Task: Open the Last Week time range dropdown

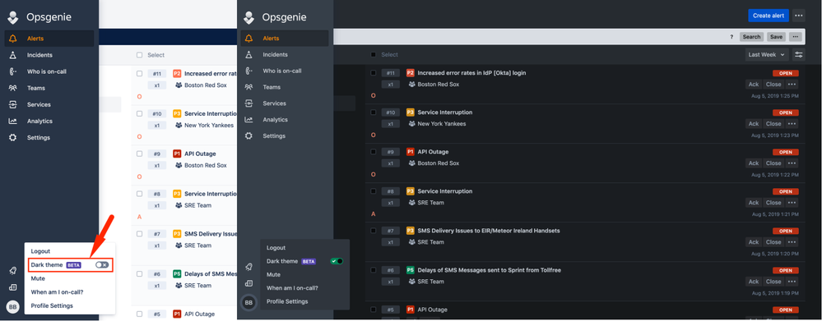Action: 768,54
